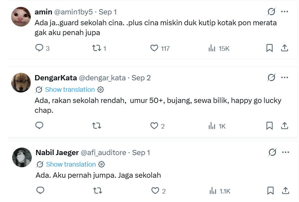Bookmark amin's tweet
The width and height of the screenshot is (299, 202).
270,48
